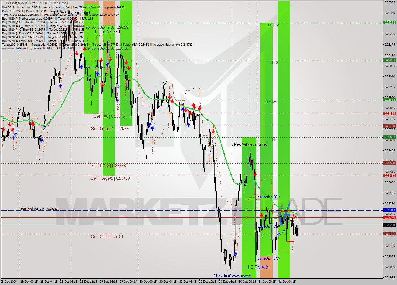Viewport: 397px width, 285px height.
Task: Click the '29 Dec 20:15' time axis label
Action: pyautogui.click(x=128, y=282)
